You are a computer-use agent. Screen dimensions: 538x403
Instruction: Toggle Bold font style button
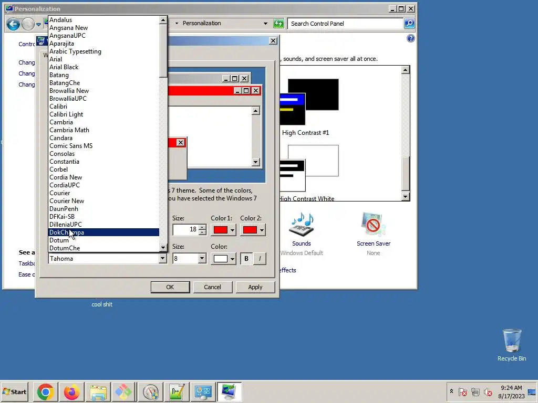(x=246, y=259)
